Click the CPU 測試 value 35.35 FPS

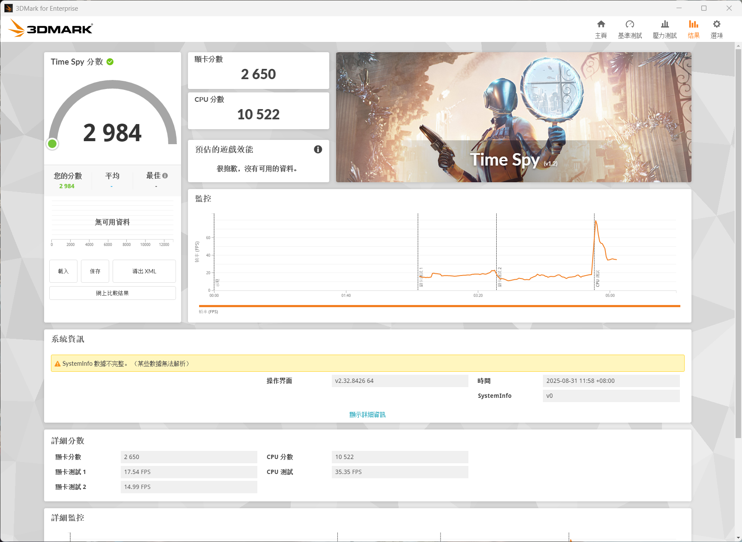[400, 472]
